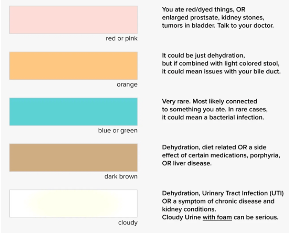Click the underlined "with foam" text
289x233 pixels.
click(x=218, y=217)
